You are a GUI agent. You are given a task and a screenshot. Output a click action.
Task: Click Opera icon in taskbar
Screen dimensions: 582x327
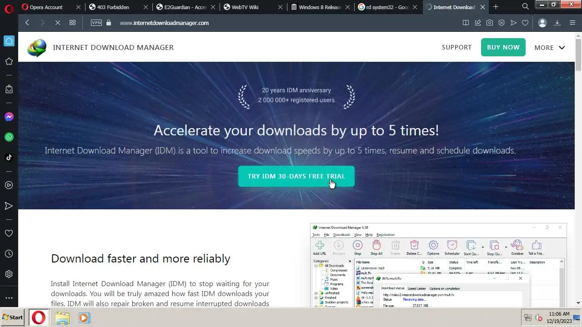[39, 317]
